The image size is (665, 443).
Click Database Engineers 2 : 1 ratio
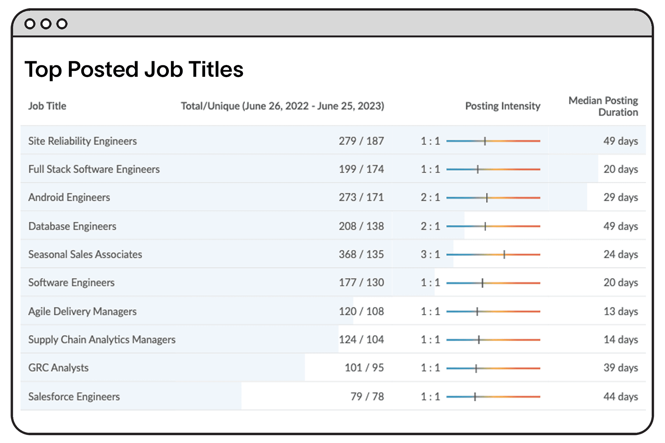click(430, 226)
